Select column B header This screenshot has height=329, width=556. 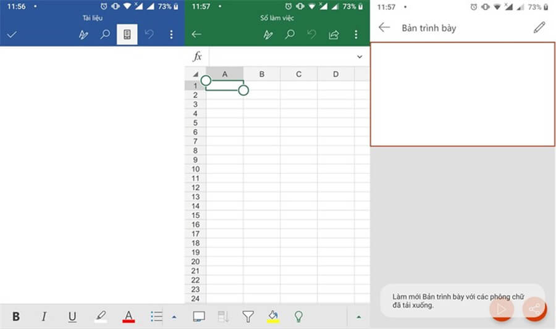(x=262, y=74)
